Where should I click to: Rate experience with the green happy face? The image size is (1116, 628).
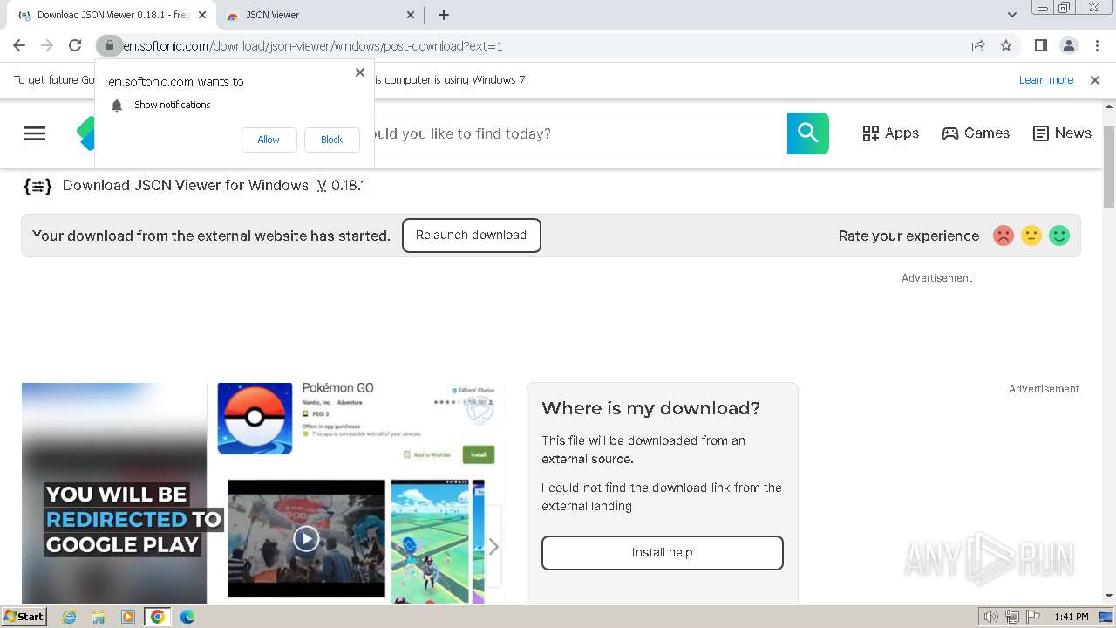(1059, 235)
